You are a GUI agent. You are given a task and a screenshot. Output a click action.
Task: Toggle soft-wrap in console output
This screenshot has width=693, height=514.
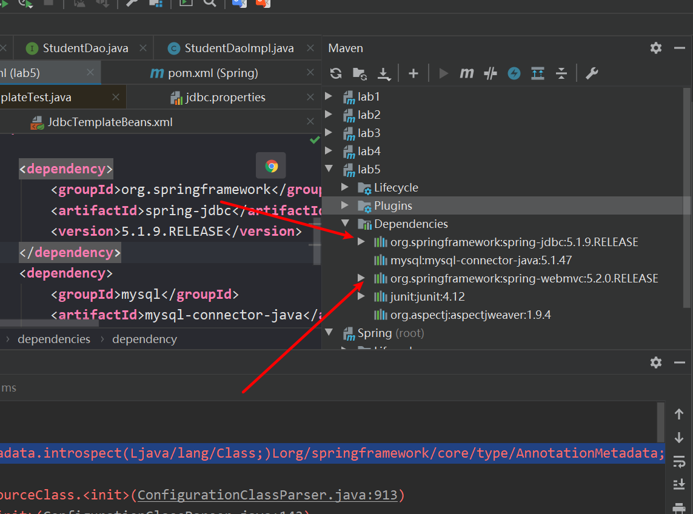click(679, 462)
